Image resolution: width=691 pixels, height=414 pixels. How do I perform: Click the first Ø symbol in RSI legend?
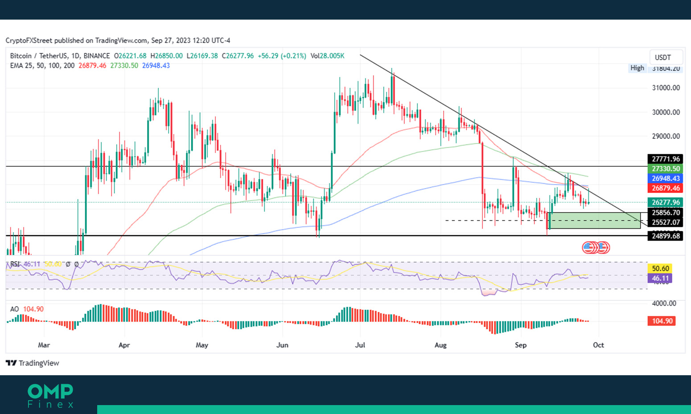pos(68,264)
